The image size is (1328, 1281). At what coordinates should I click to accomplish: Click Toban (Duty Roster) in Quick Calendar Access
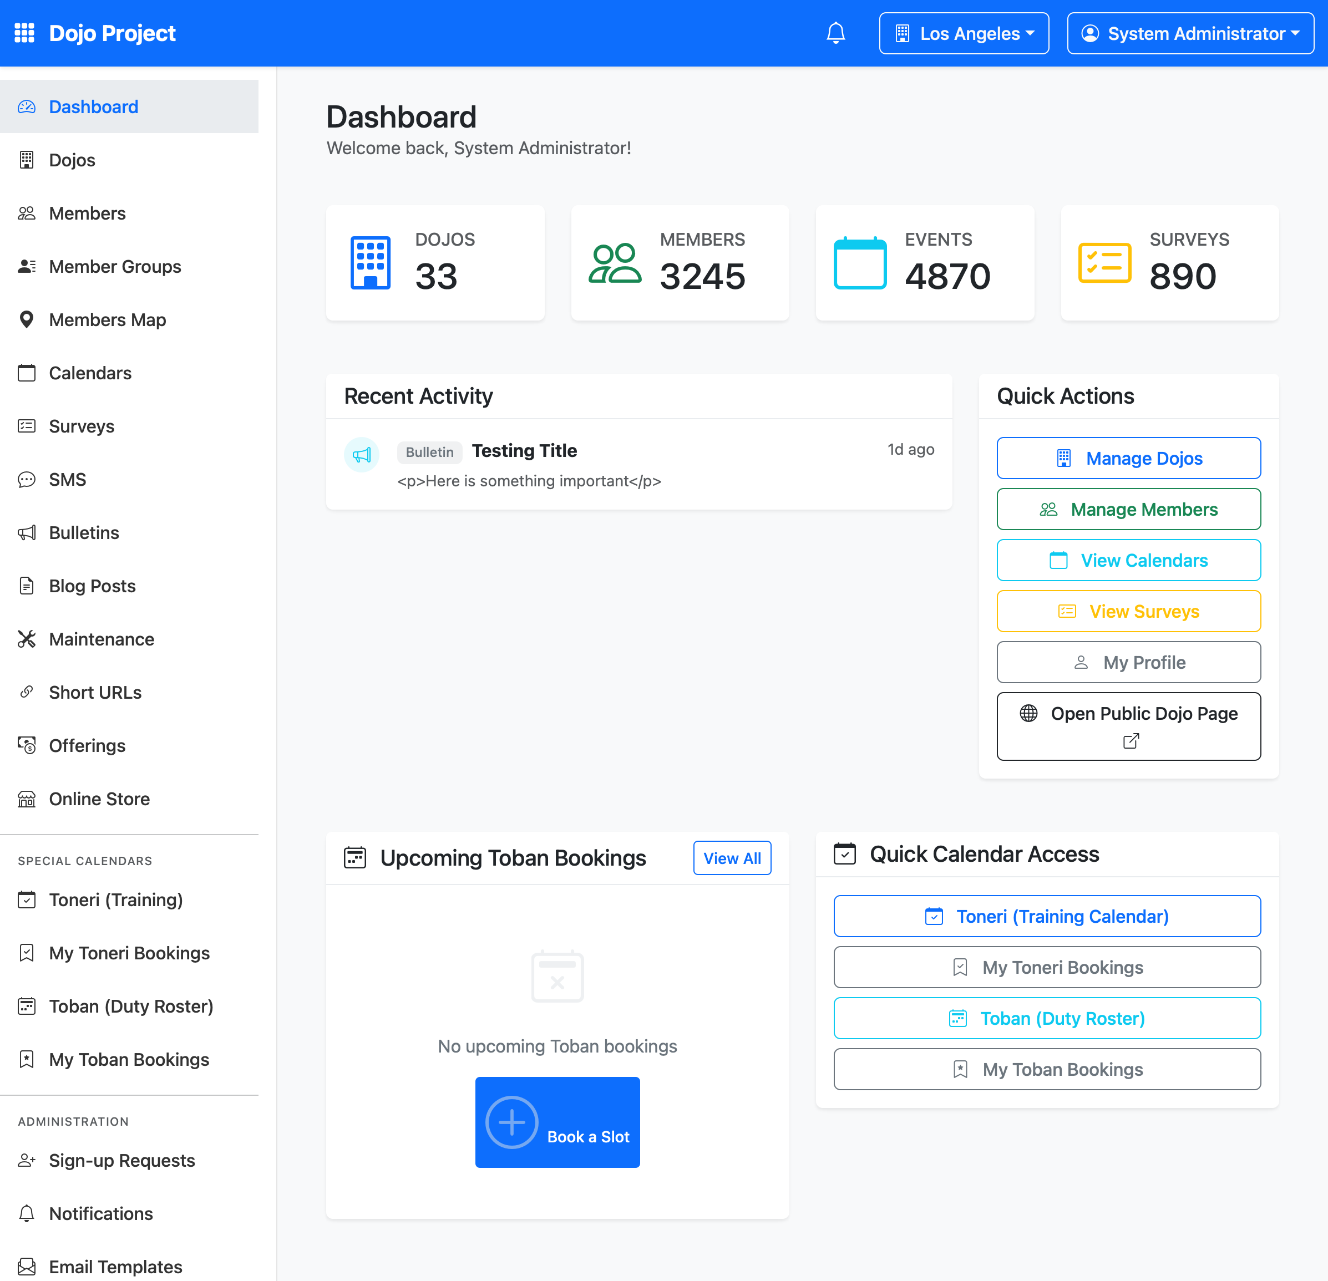coord(1047,1018)
